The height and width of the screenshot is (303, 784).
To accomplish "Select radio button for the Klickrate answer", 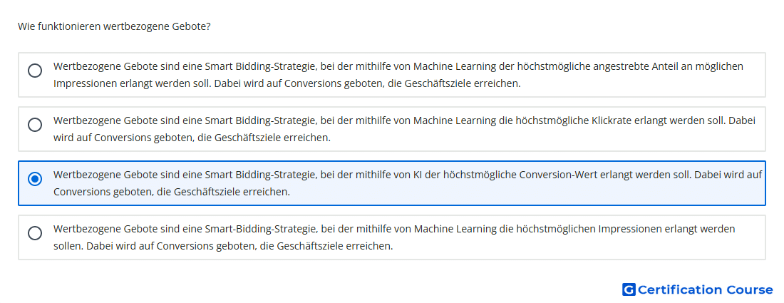I will [x=35, y=125].
